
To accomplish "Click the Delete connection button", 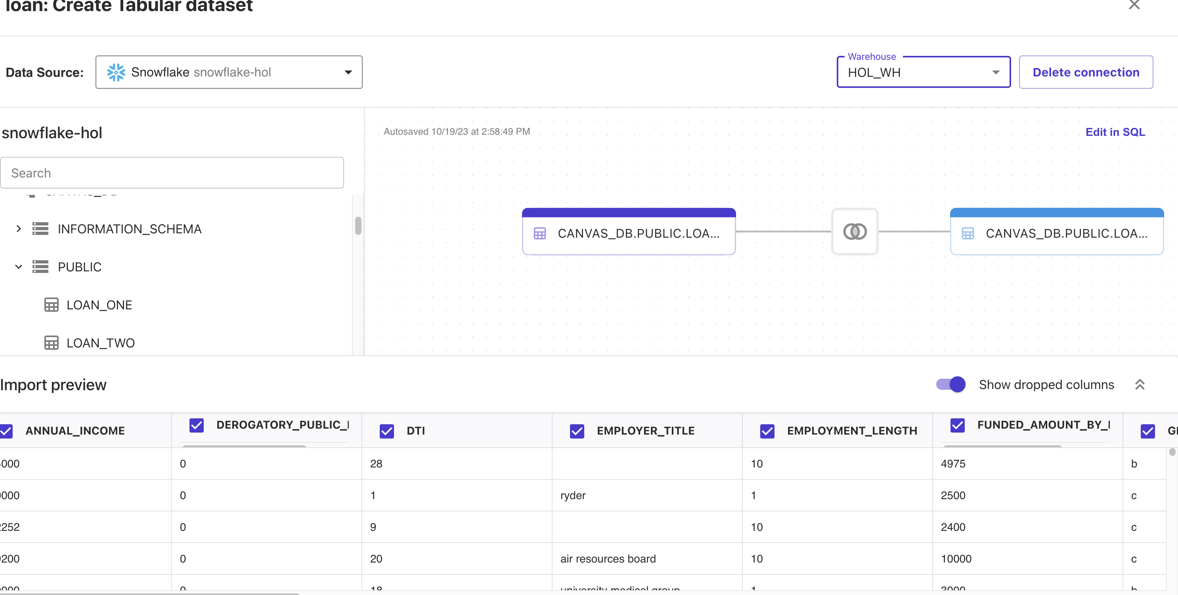I will click(x=1086, y=72).
